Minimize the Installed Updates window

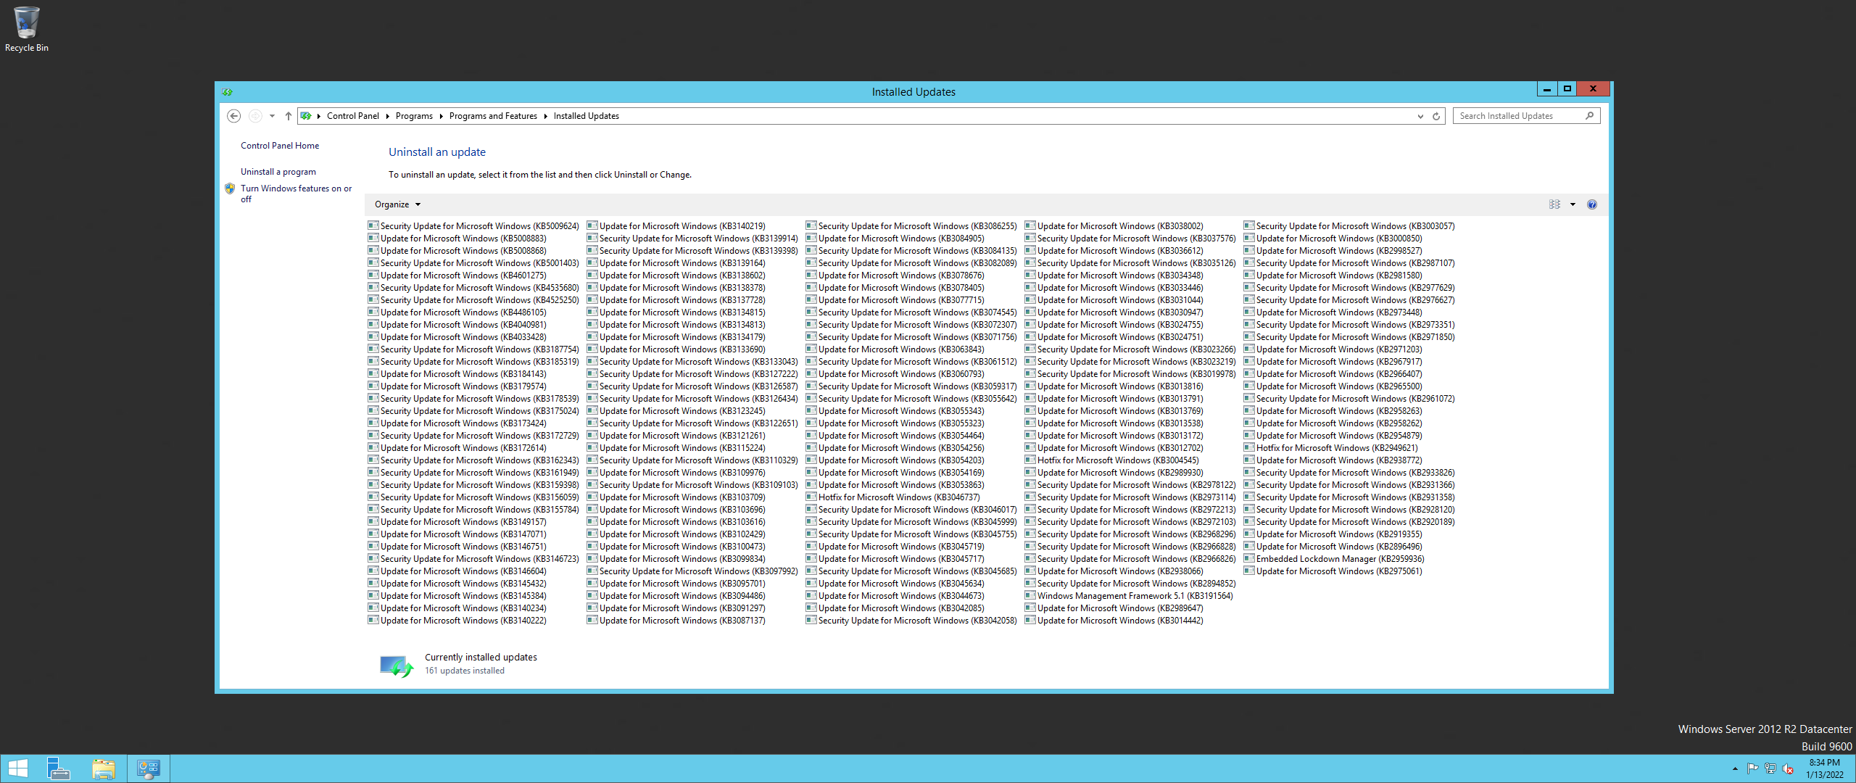pyautogui.click(x=1547, y=88)
